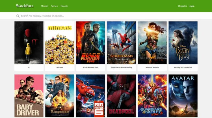Click the search magnifier icon

(18, 16)
